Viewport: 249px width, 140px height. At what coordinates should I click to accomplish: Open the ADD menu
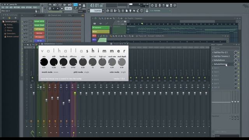click(11, 7)
